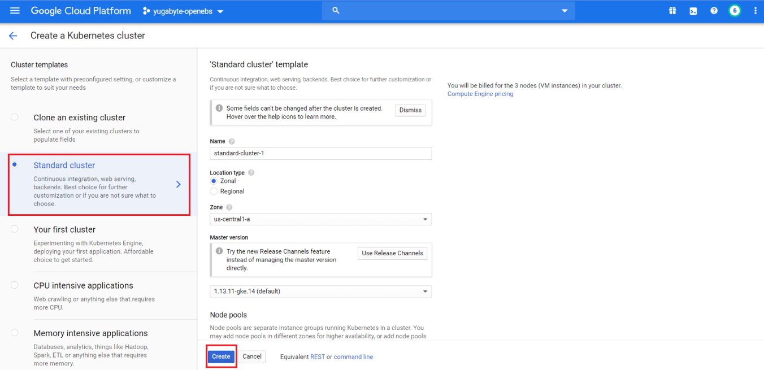Open the yugabyte-openebs project selector
The width and height of the screenshot is (764, 370).
183,11
